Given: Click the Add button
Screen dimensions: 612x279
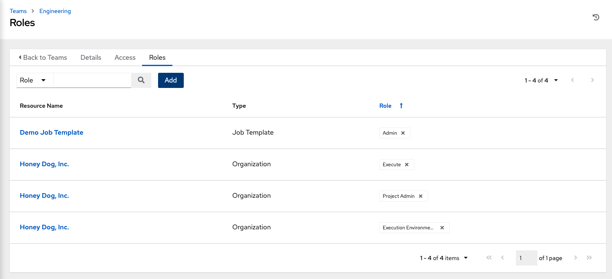Looking at the screenshot, I should coord(171,80).
